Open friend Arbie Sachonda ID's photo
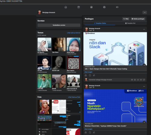Viewport: 151px width, 135px height. click(x=73, y=81)
